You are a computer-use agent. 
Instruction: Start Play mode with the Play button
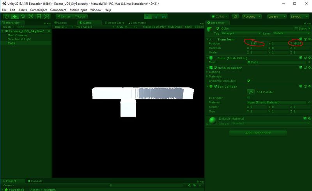click(148, 16)
